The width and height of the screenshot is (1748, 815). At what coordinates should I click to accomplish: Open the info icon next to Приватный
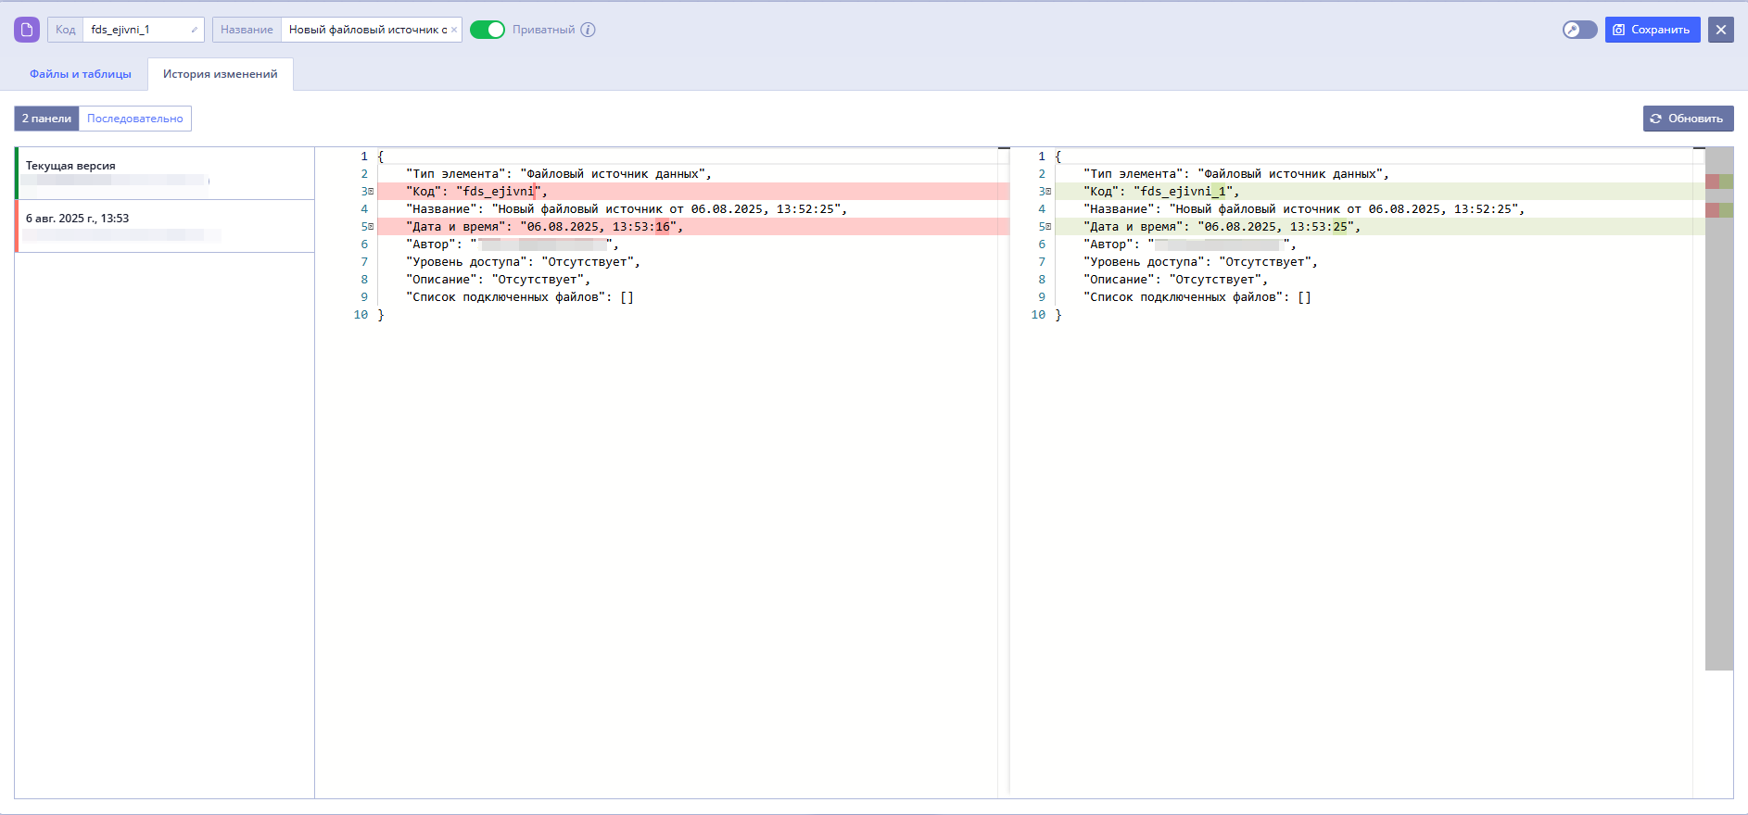tap(589, 30)
